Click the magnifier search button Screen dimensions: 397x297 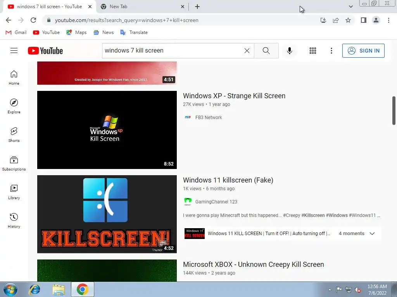[266, 51]
